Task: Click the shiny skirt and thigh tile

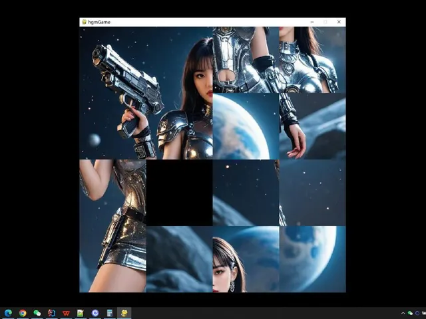Action: pyautogui.click(x=112, y=259)
